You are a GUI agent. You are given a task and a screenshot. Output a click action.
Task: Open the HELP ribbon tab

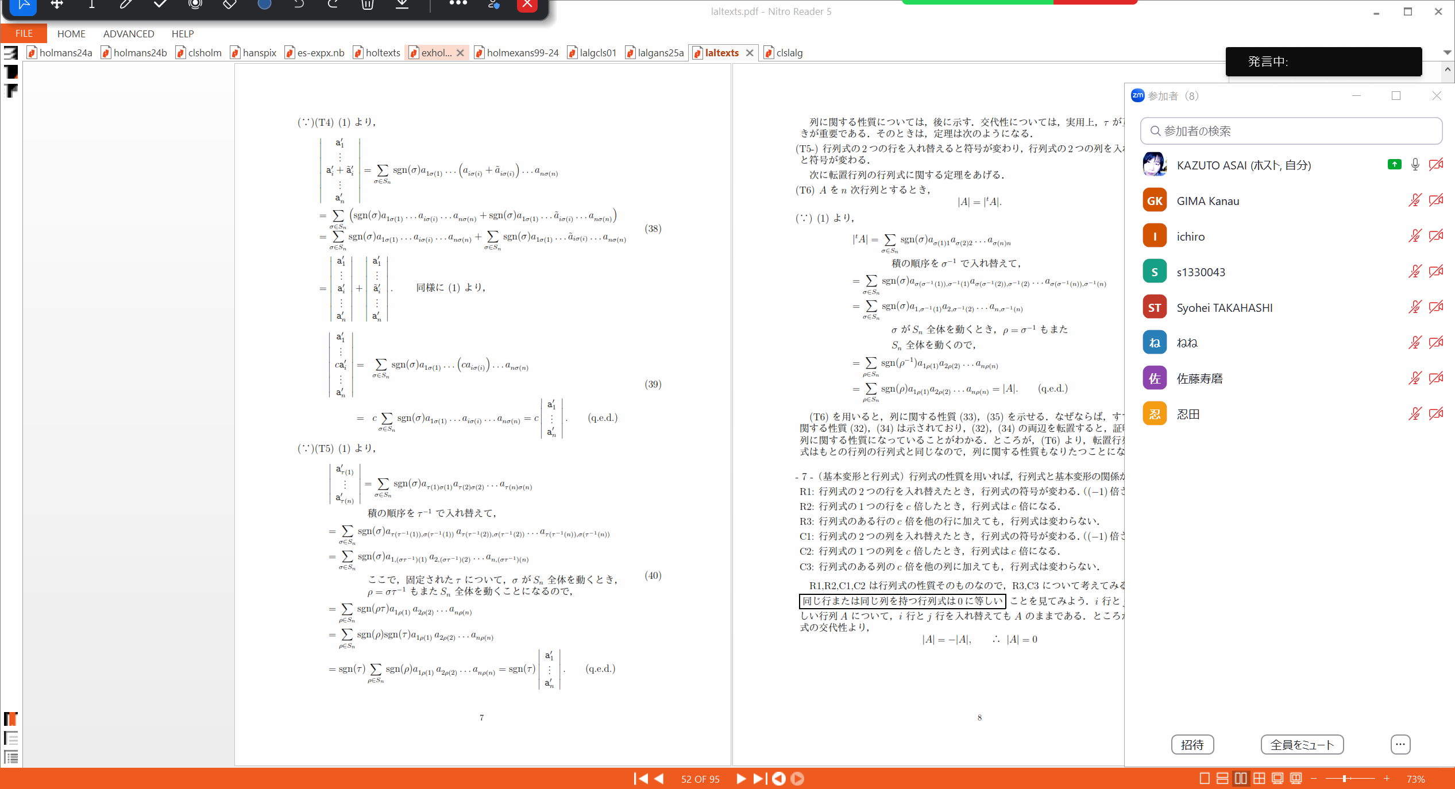pyautogui.click(x=183, y=34)
